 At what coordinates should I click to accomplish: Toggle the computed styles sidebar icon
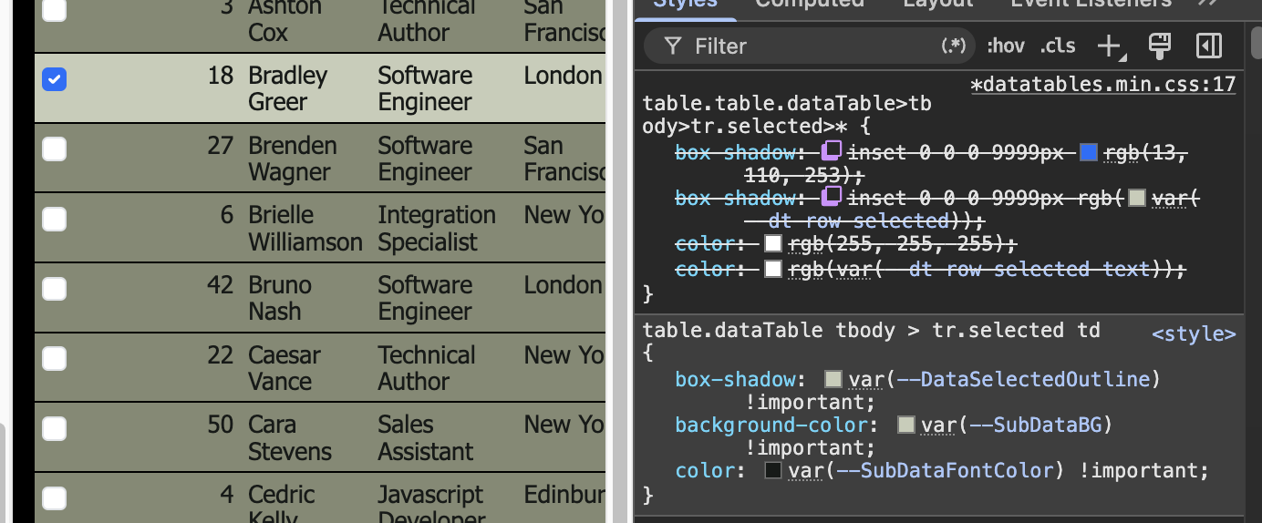pyautogui.click(x=1208, y=46)
